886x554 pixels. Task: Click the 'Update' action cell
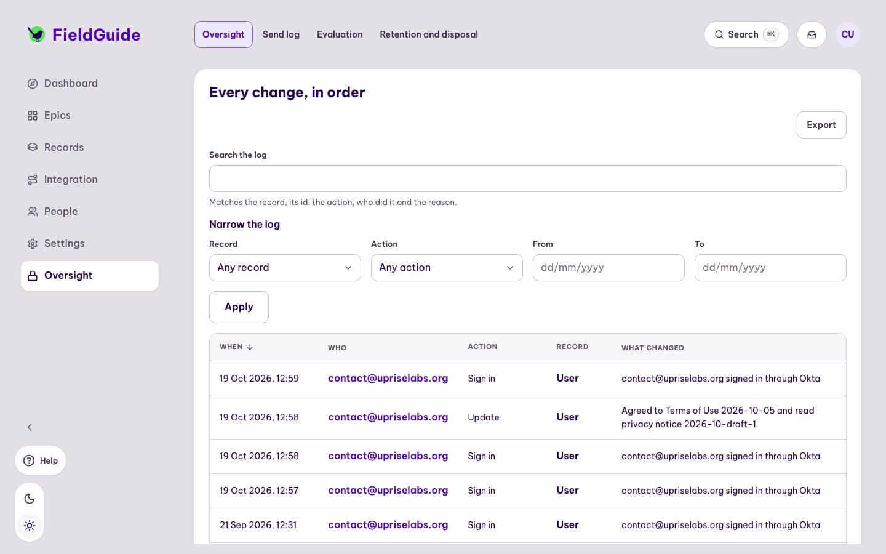(484, 417)
